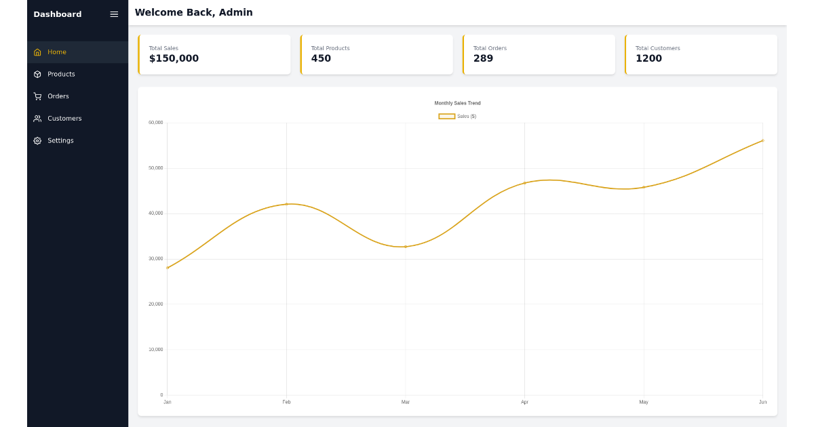The image size is (814, 427).
Task: Collapse the sidebar using the menu toggle
Action: coord(113,14)
